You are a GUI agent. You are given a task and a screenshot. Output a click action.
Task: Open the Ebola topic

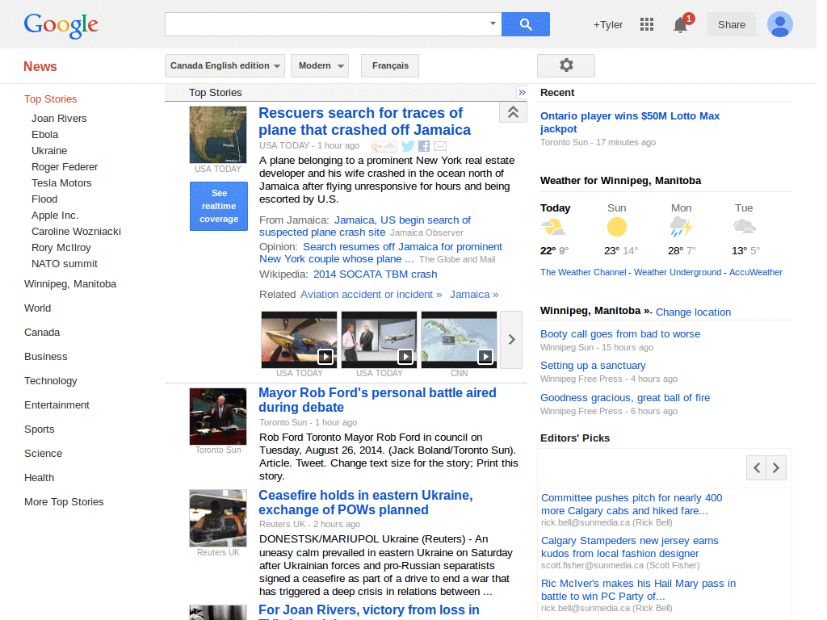(45, 135)
